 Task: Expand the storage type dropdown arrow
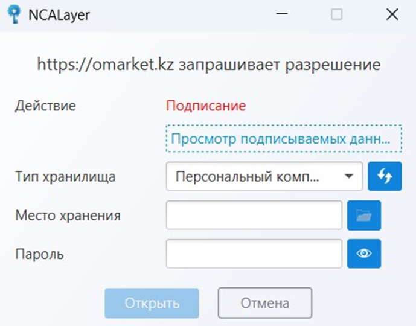point(348,176)
